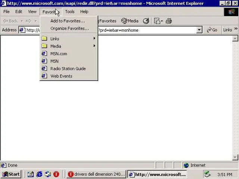This screenshot has height=179, width=239.
Task: Open the Back history dropdown arrow
Action: tap(22, 21)
